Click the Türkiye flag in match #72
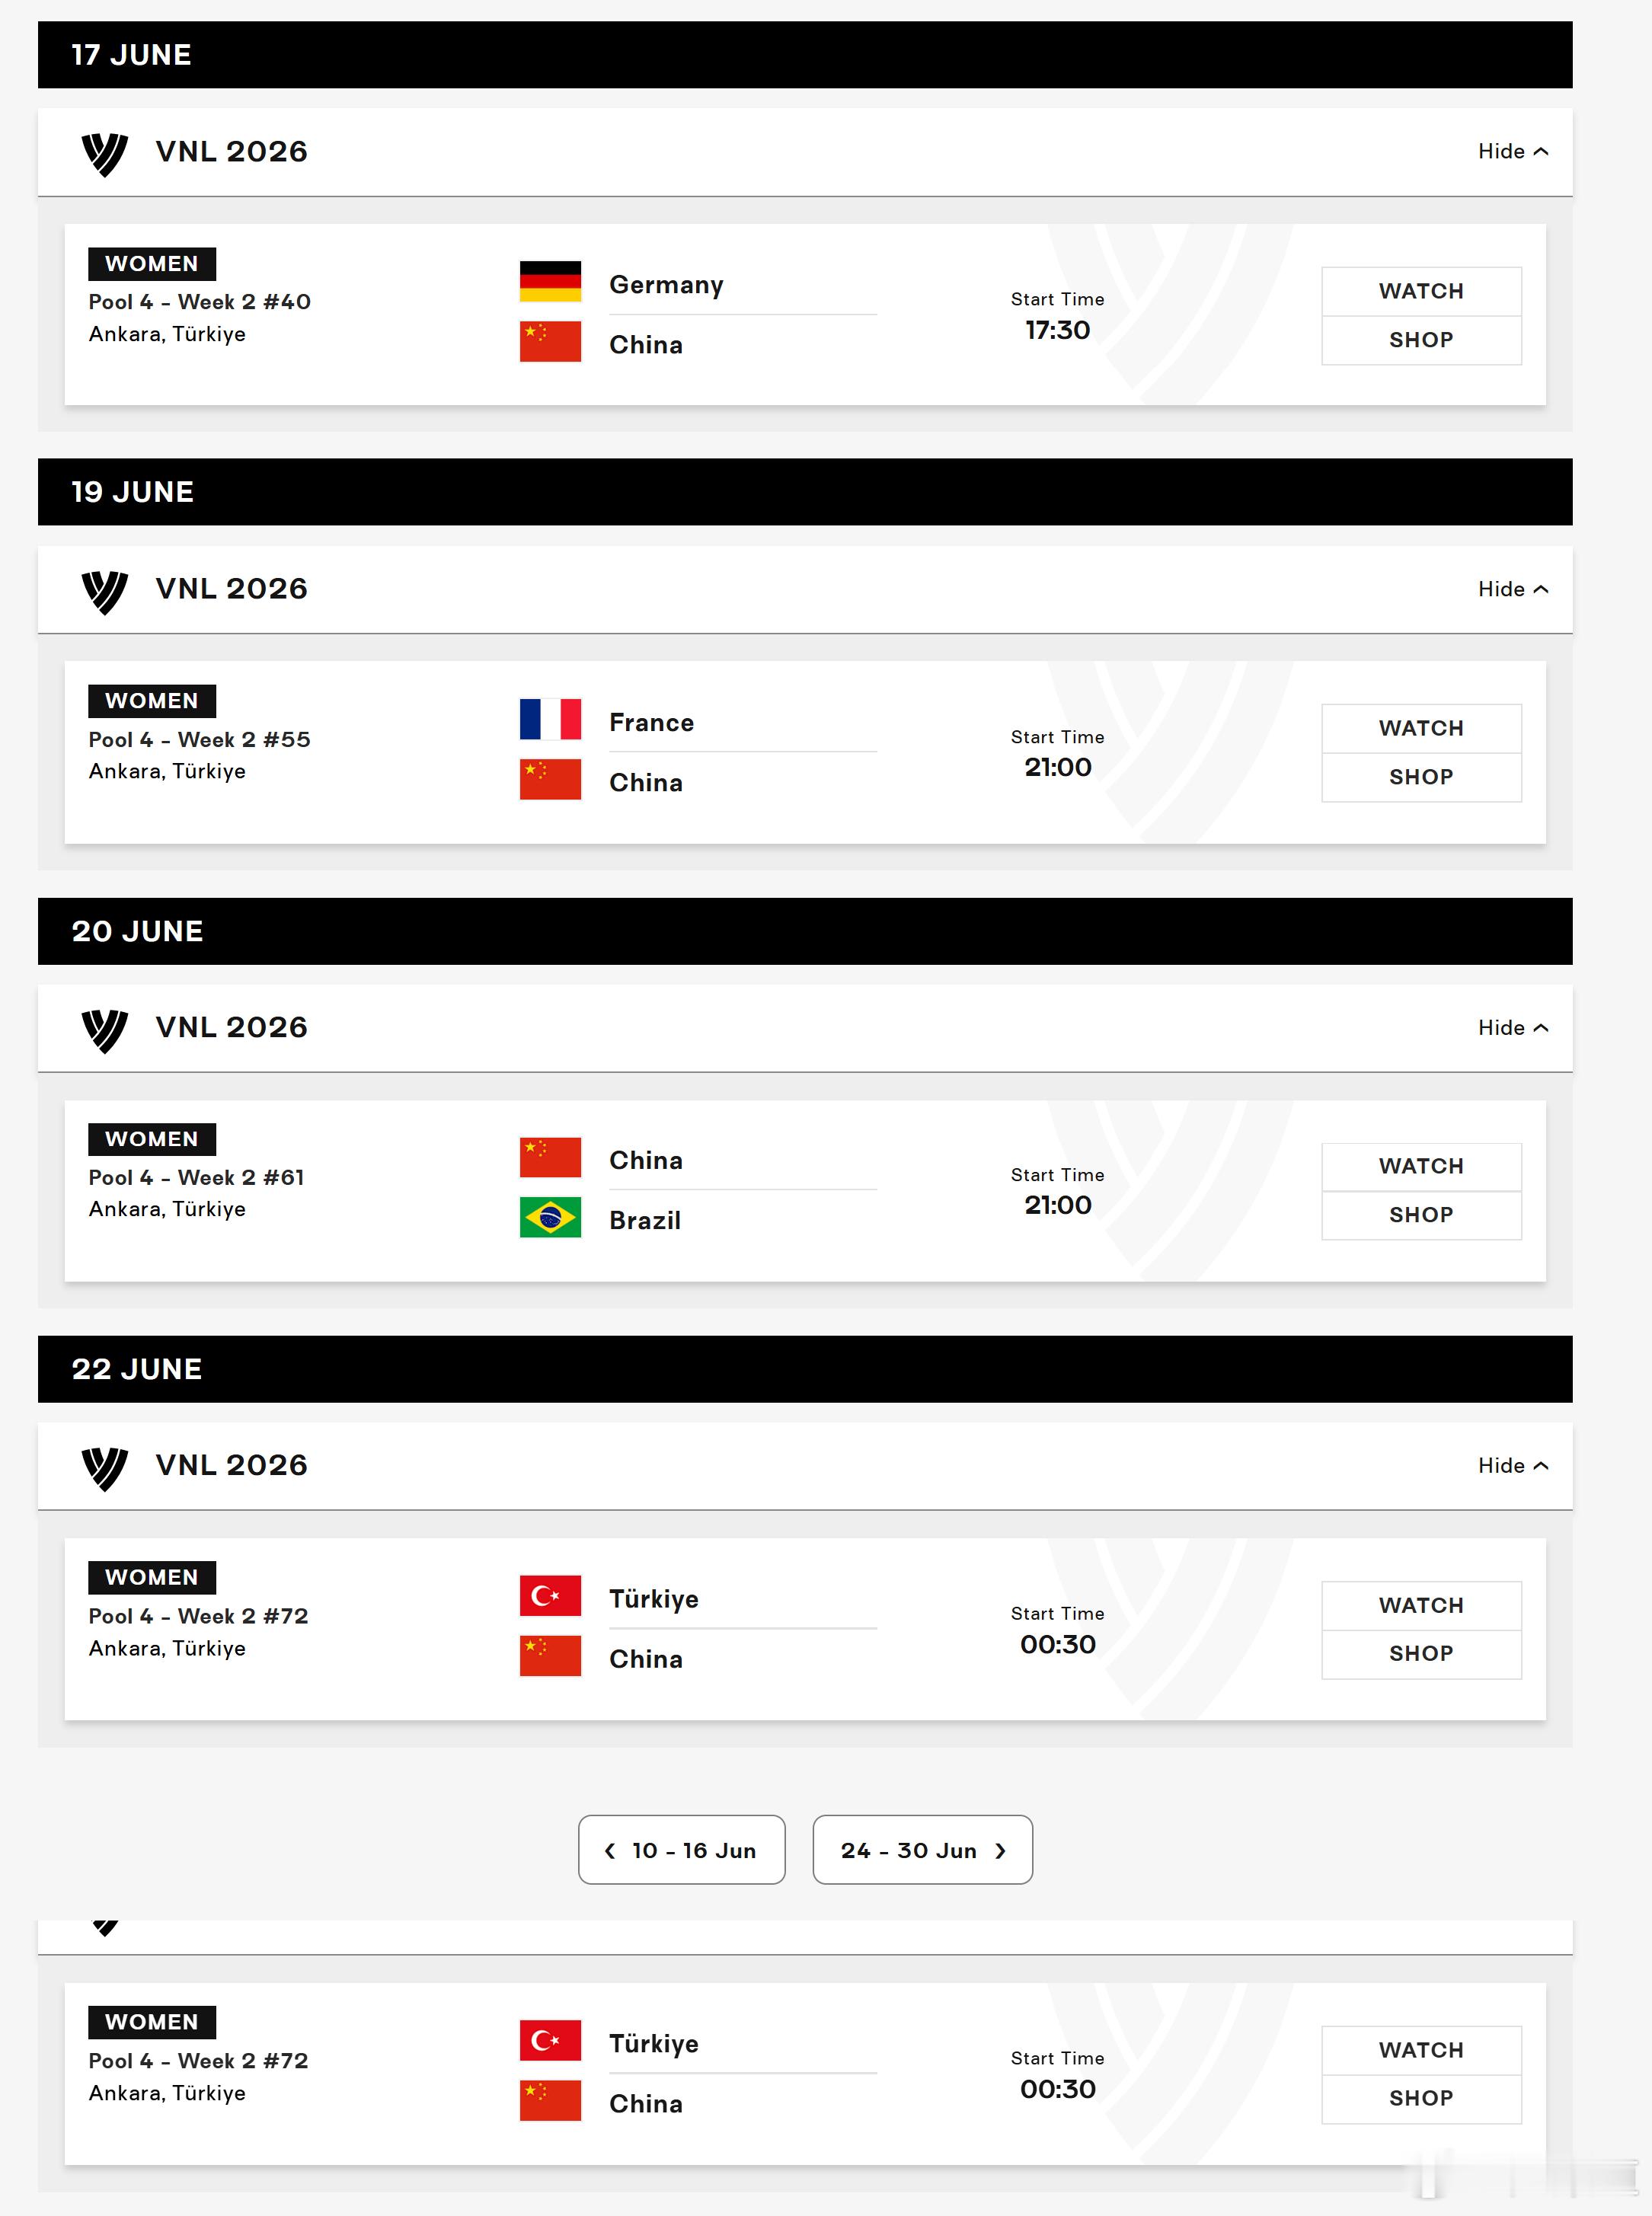Image resolution: width=1652 pixels, height=2216 pixels. click(550, 1595)
